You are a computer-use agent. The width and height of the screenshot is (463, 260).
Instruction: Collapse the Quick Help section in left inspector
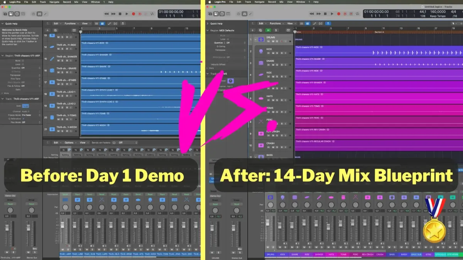coord(2,23)
